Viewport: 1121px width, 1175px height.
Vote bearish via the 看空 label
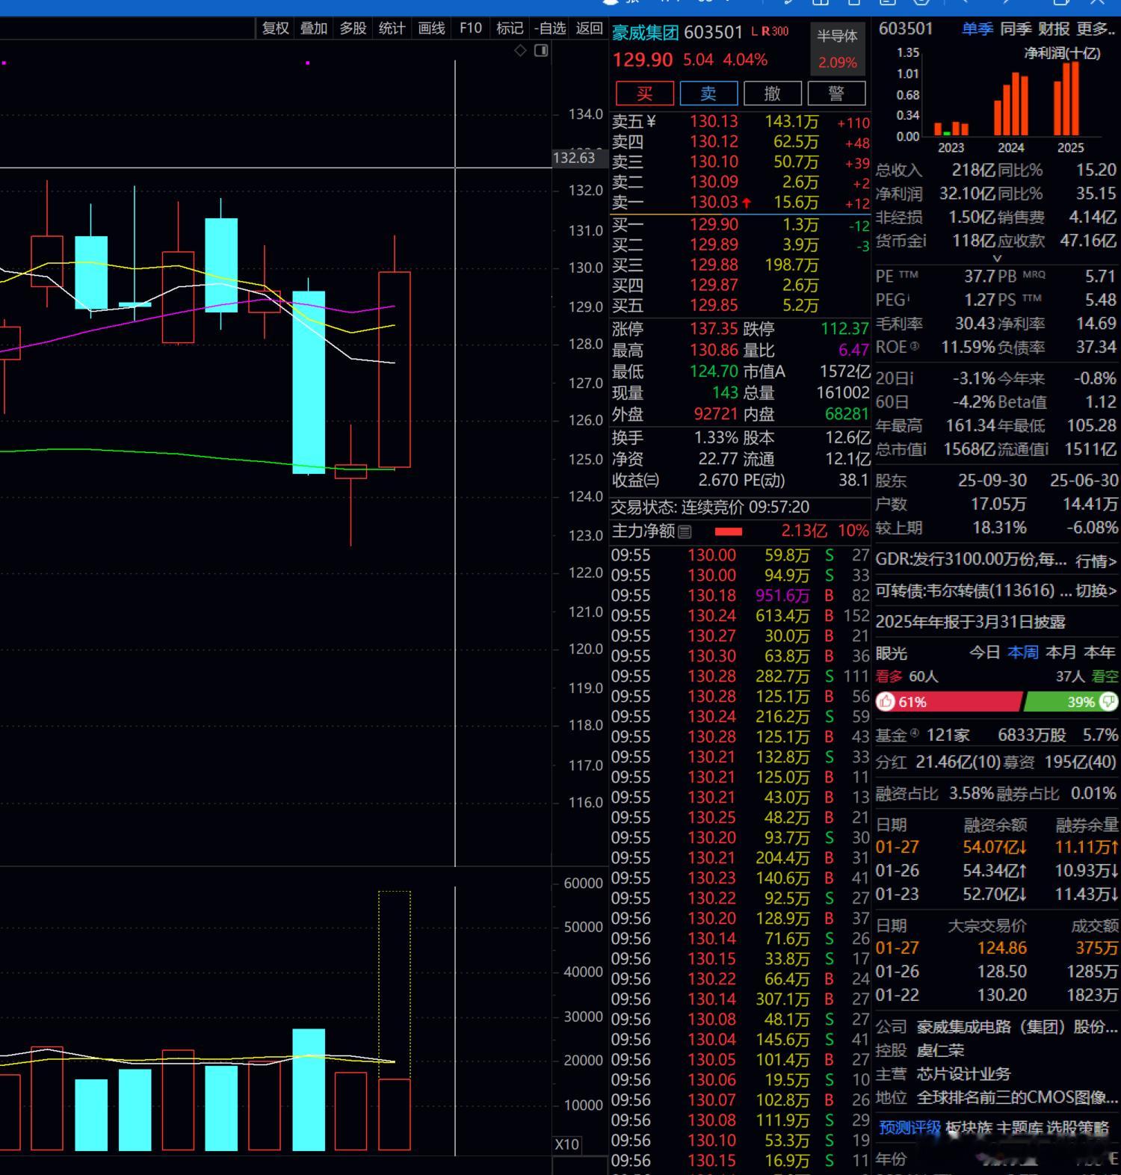point(1105,676)
